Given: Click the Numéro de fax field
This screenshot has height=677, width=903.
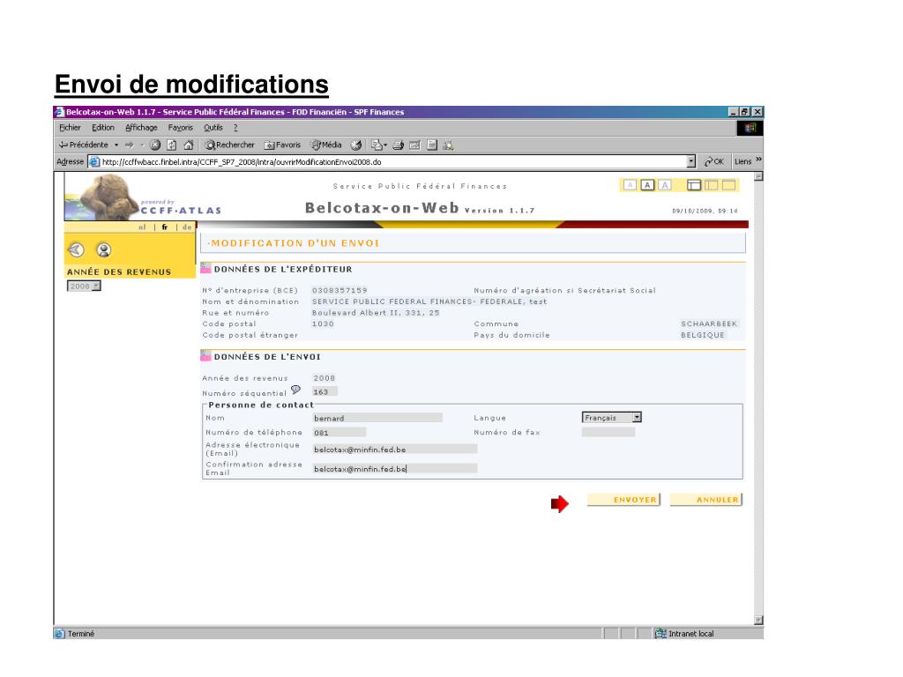Looking at the screenshot, I should [608, 432].
